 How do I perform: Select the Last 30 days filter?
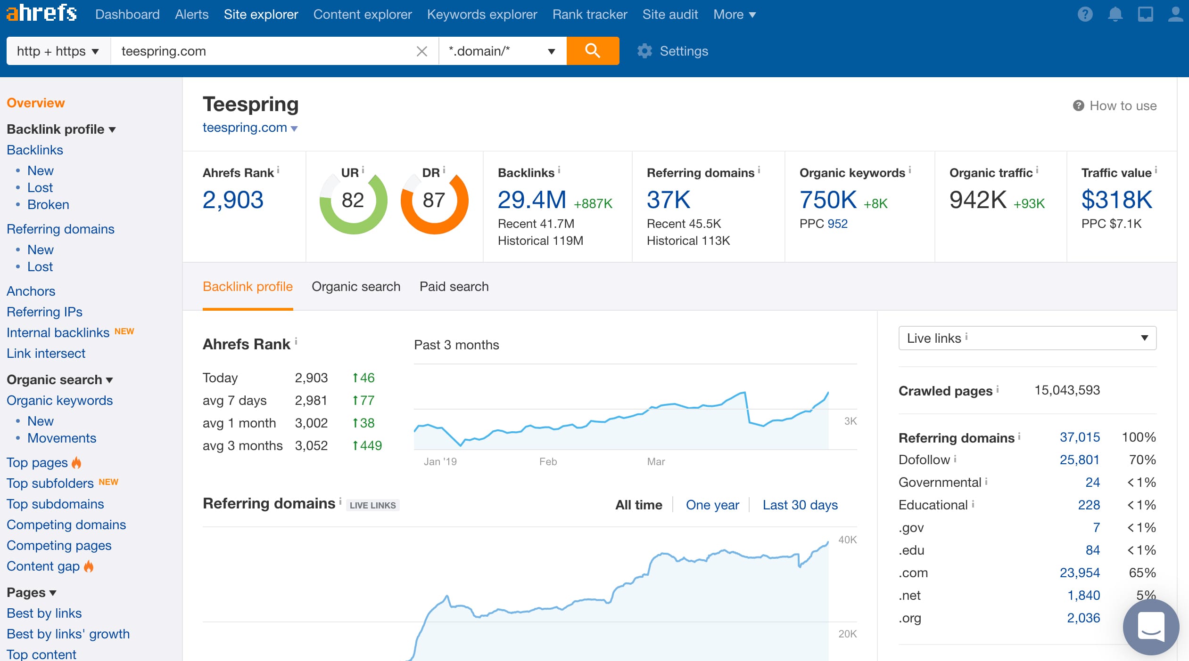800,505
